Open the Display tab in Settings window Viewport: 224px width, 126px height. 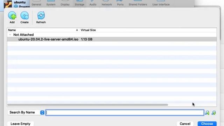click(x=65, y=3)
